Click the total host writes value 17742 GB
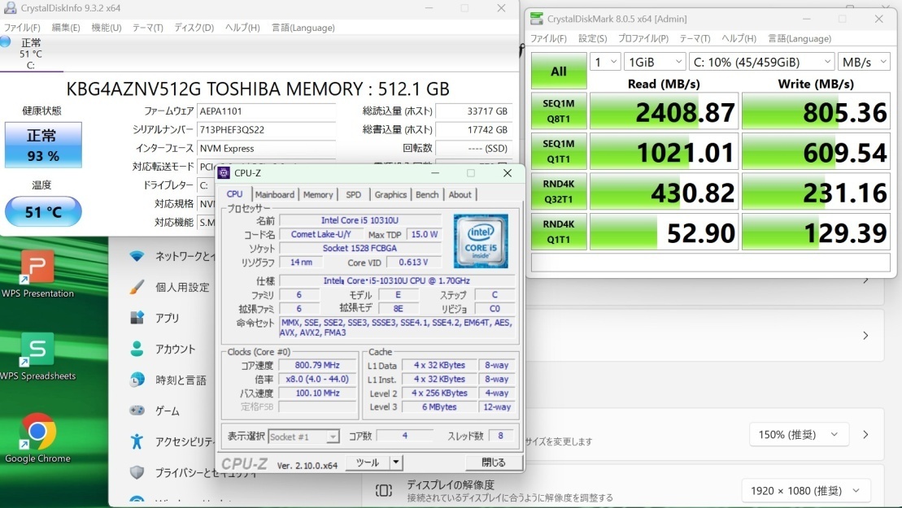This screenshot has width=902, height=508. click(473, 129)
